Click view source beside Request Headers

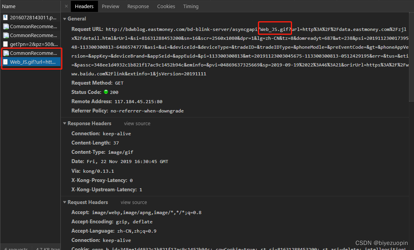coord(134,202)
